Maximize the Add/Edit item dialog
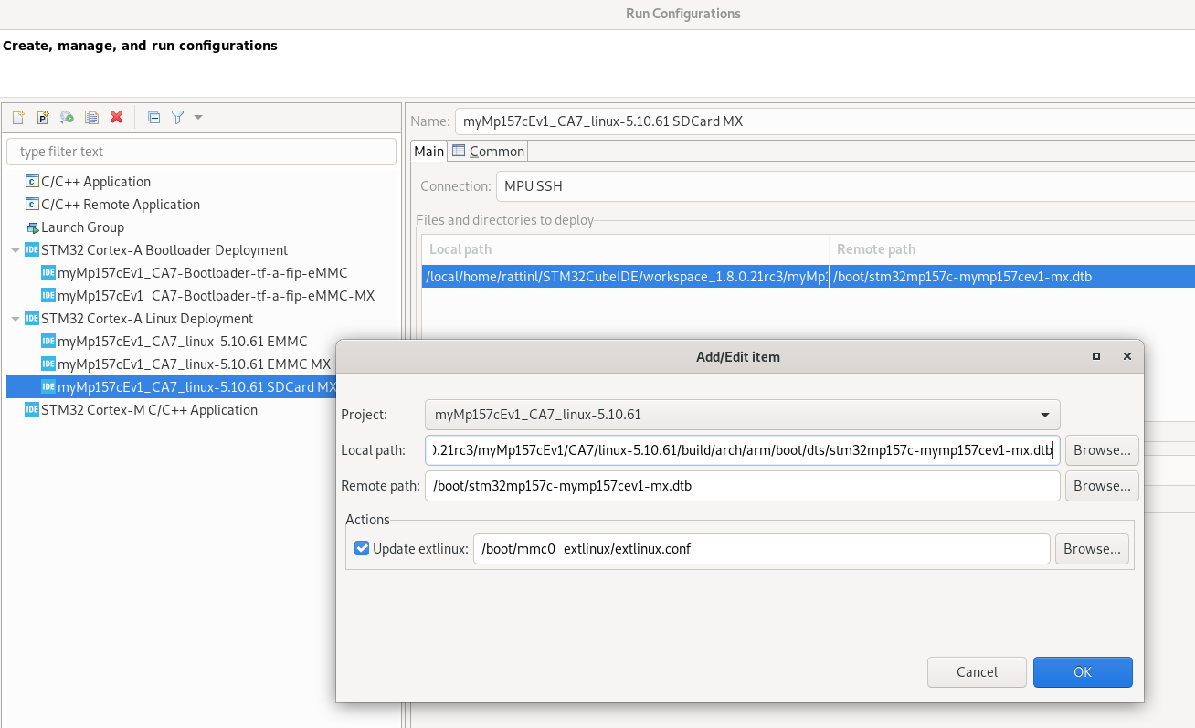The height and width of the screenshot is (728, 1195). pos(1096,357)
